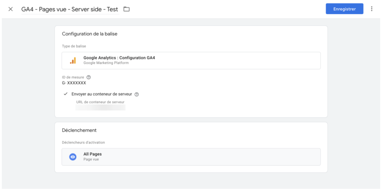Click the Déclenchement section heading
The height and width of the screenshot is (189, 382).
point(79,130)
